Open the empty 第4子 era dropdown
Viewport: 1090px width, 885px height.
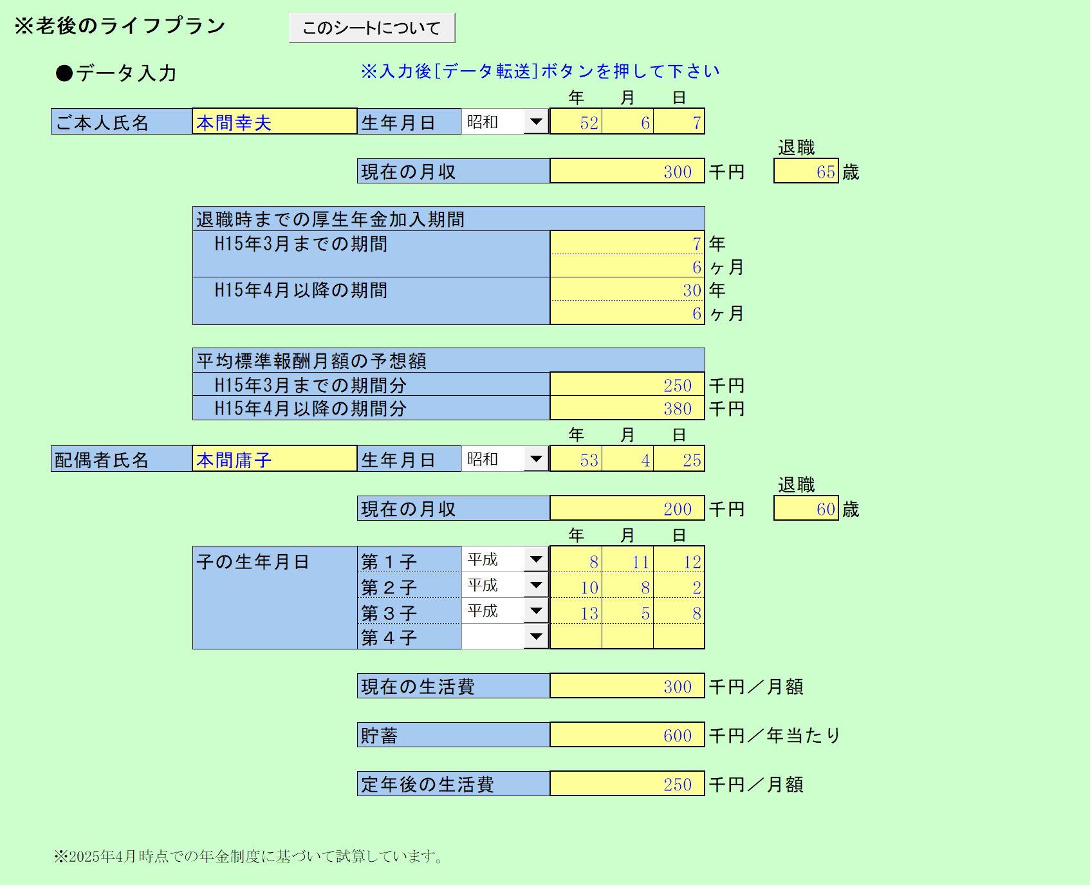(x=536, y=637)
